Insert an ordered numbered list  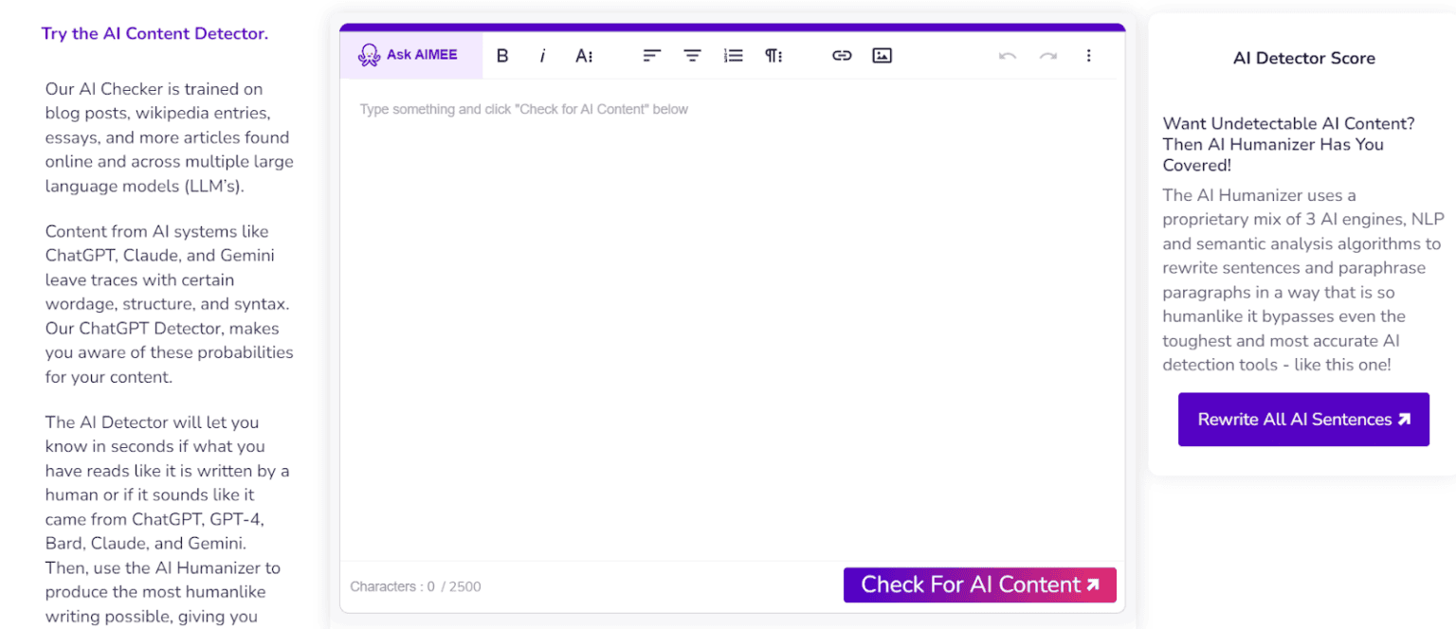[733, 56]
